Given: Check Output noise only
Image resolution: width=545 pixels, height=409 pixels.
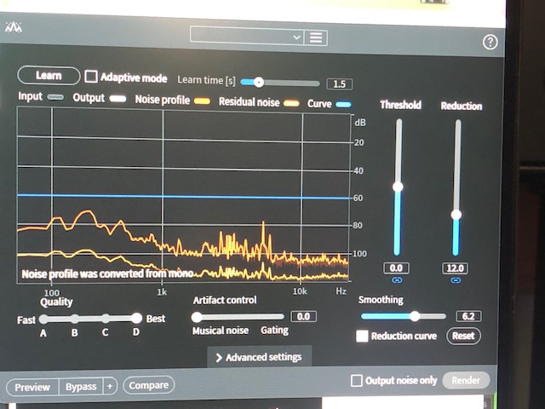Looking at the screenshot, I should tap(356, 381).
